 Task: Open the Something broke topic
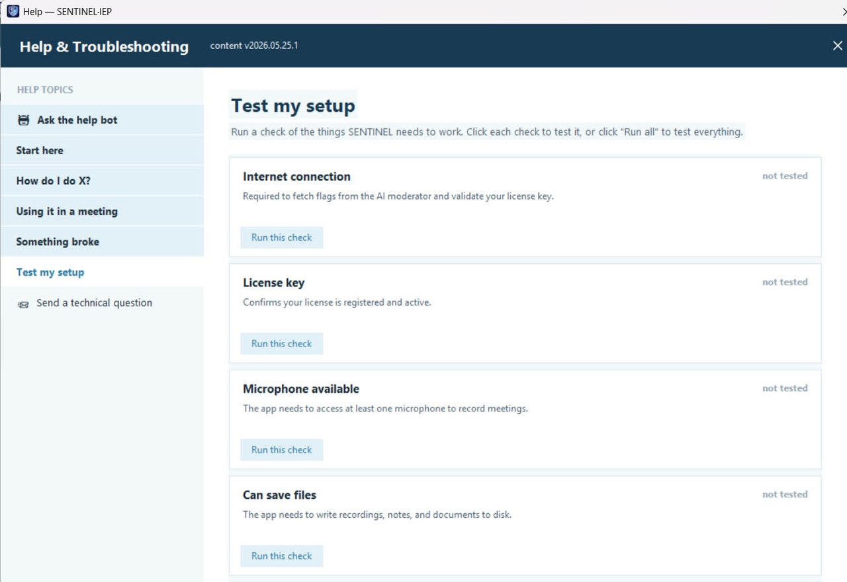click(102, 241)
